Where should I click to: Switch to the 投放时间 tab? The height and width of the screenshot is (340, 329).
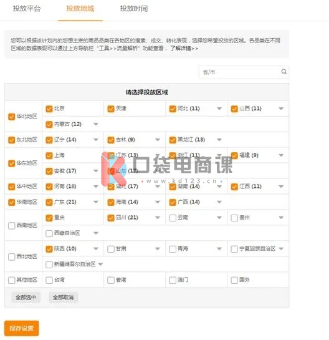[x=134, y=9]
